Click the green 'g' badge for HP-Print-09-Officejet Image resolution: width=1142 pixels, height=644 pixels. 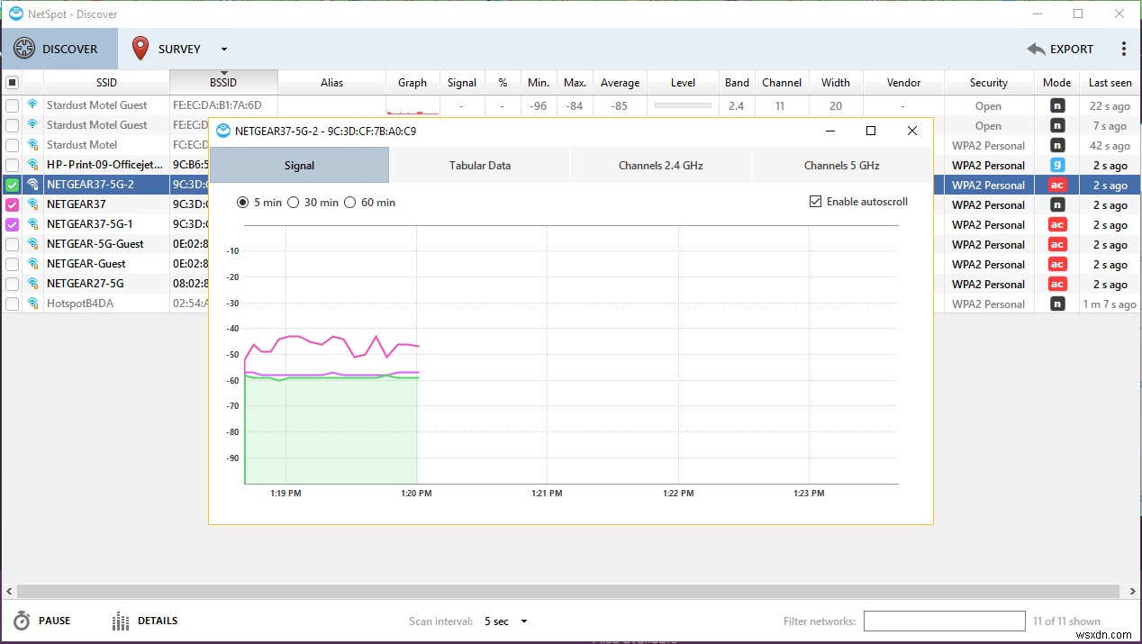(1055, 165)
